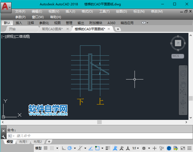The image size is (193, 152).
Task: Click the orbit tool in navigation bar
Action: 183,102
